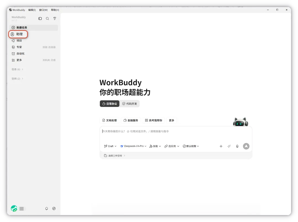Image resolution: width=298 pixels, height=222 pixels.
Task: Open the Craft mode dropdown
Action: pos(110,146)
